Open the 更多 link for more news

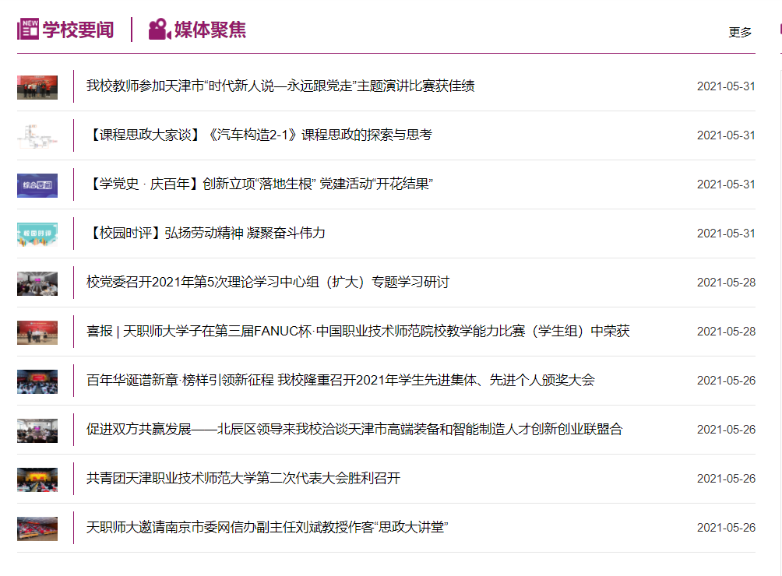click(x=740, y=32)
